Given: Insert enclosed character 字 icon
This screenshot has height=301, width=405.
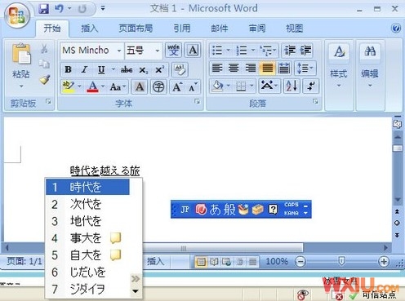Looking at the screenshot, I should (158, 87).
